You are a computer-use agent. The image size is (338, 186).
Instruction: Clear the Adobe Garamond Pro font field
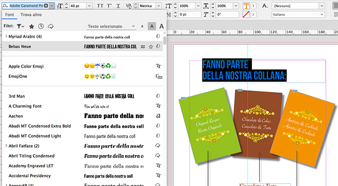click(x=46, y=6)
